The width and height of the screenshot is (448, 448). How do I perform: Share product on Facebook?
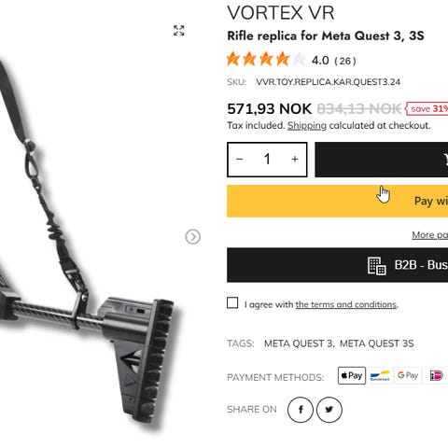tap(301, 410)
